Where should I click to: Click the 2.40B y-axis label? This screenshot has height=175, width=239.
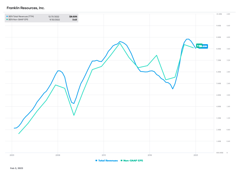pos(219,130)
